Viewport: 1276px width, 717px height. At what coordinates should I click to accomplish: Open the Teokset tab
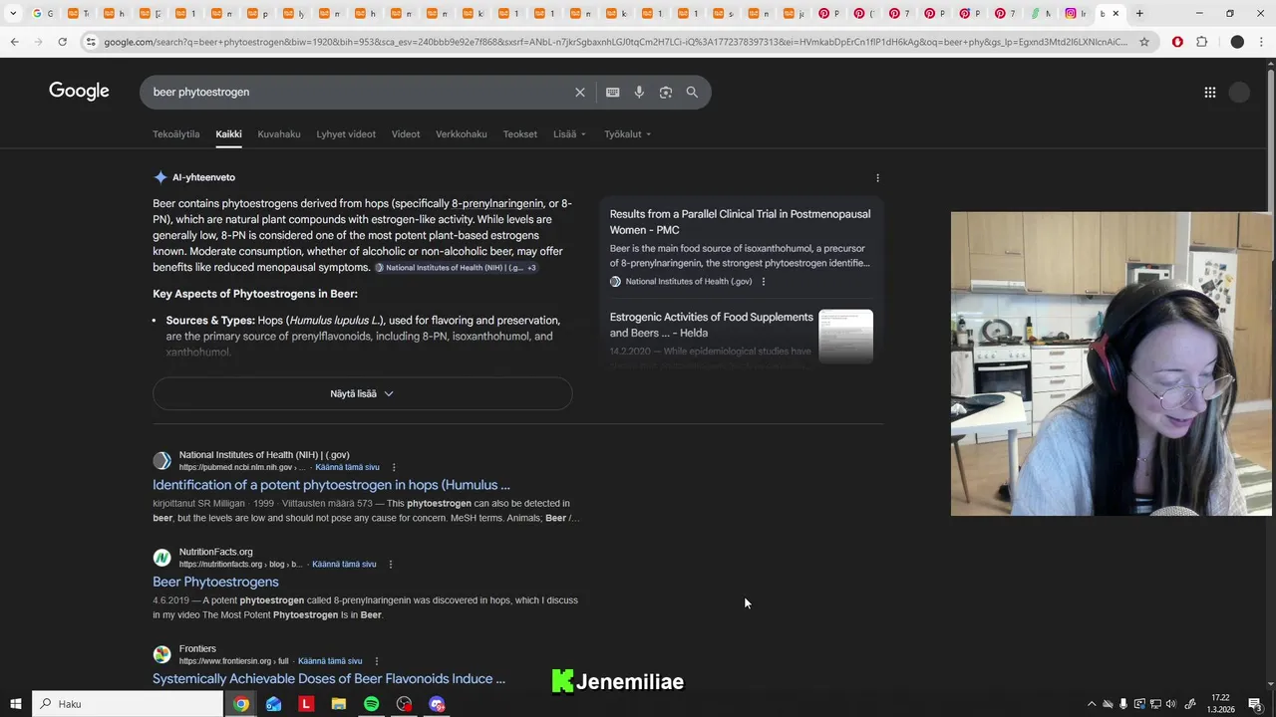click(520, 134)
